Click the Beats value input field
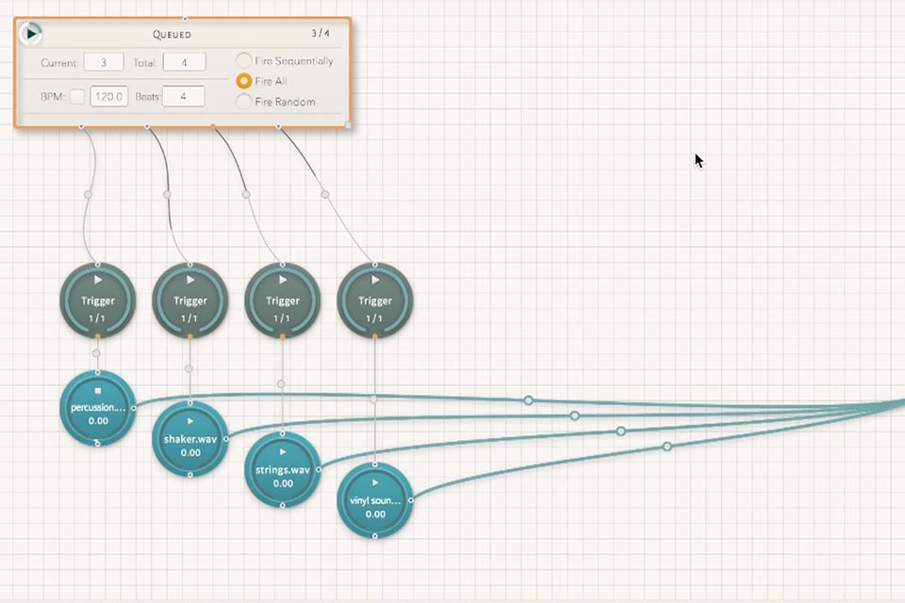The image size is (905, 603). (x=184, y=96)
